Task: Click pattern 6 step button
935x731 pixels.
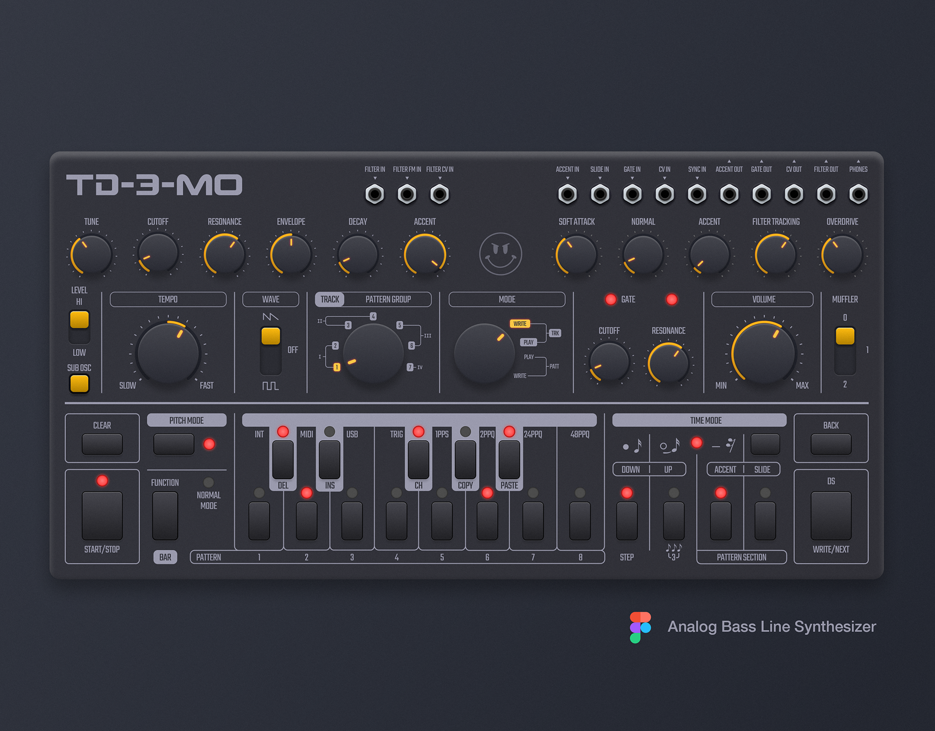Action: coord(487,521)
